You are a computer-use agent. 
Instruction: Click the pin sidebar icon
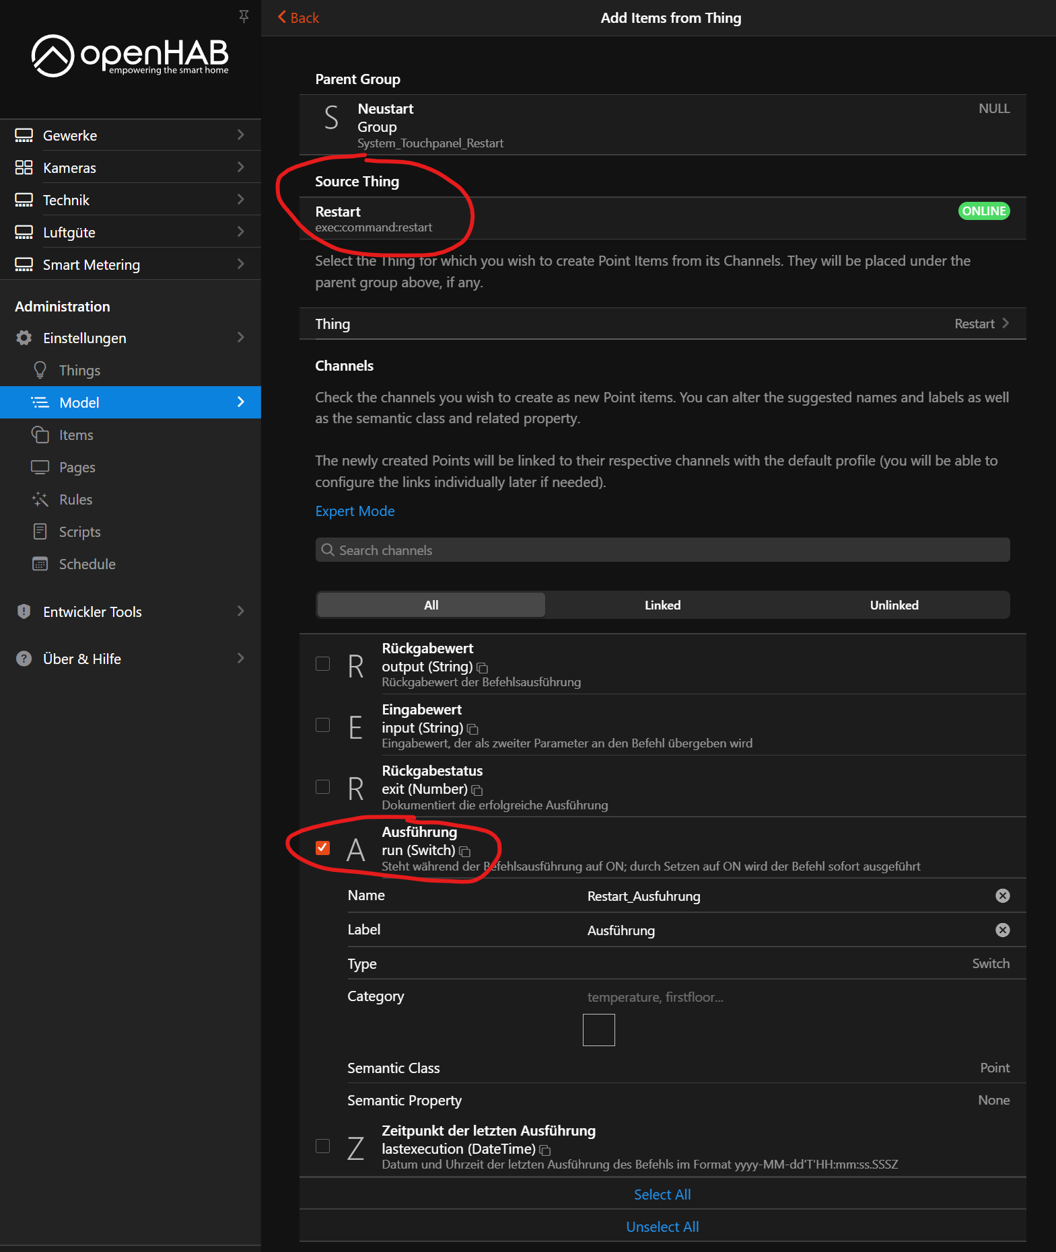pos(244,15)
